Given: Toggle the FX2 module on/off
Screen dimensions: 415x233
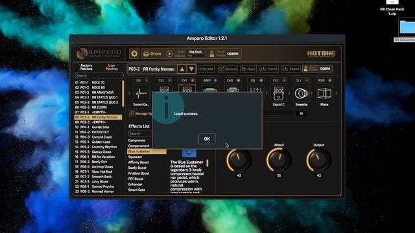Looking at the screenshot, I should click(x=170, y=80).
